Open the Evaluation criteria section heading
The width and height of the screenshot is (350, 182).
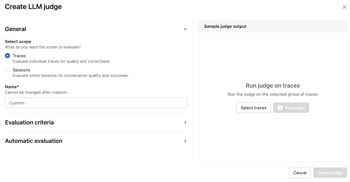click(29, 123)
